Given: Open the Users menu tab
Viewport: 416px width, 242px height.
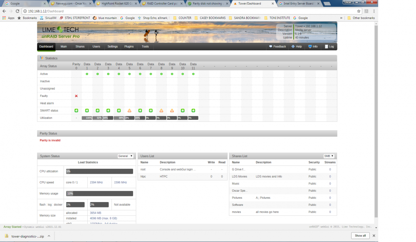Looking at the screenshot, I should (x=97, y=47).
